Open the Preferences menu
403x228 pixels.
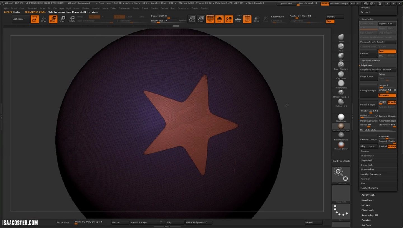125,8
